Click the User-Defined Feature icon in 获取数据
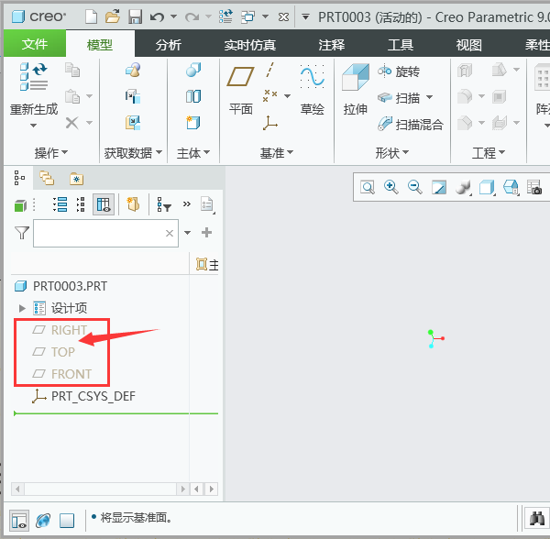Image resolution: width=550 pixels, height=539 pixels. 133,70
